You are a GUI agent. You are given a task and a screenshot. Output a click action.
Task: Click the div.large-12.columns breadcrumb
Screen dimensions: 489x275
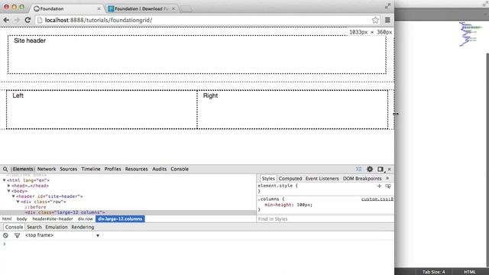click(x=120, y=219)
